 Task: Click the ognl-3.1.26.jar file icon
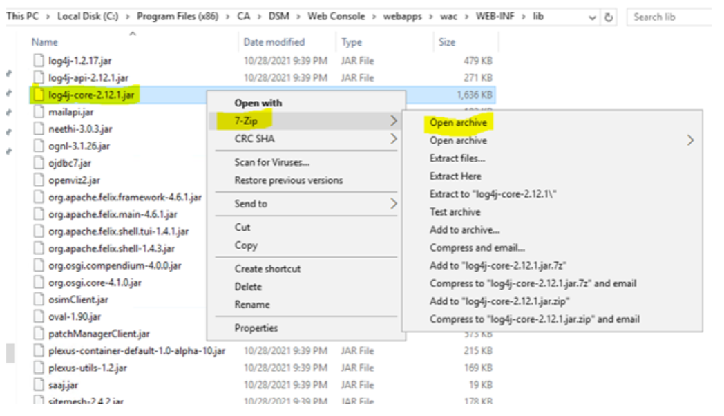pyautogui.click(x=39, y=146)
